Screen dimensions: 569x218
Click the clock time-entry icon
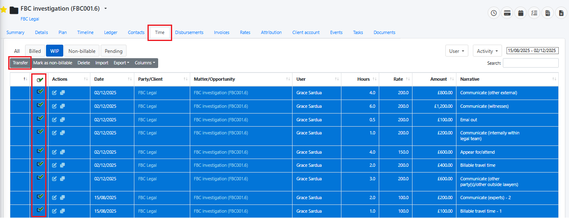(x=494, y=13)
